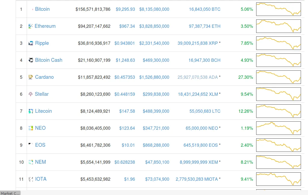Open the Litecoin coin page link
The width and height of the screenshot is (308, 195).
coord(43,111)
